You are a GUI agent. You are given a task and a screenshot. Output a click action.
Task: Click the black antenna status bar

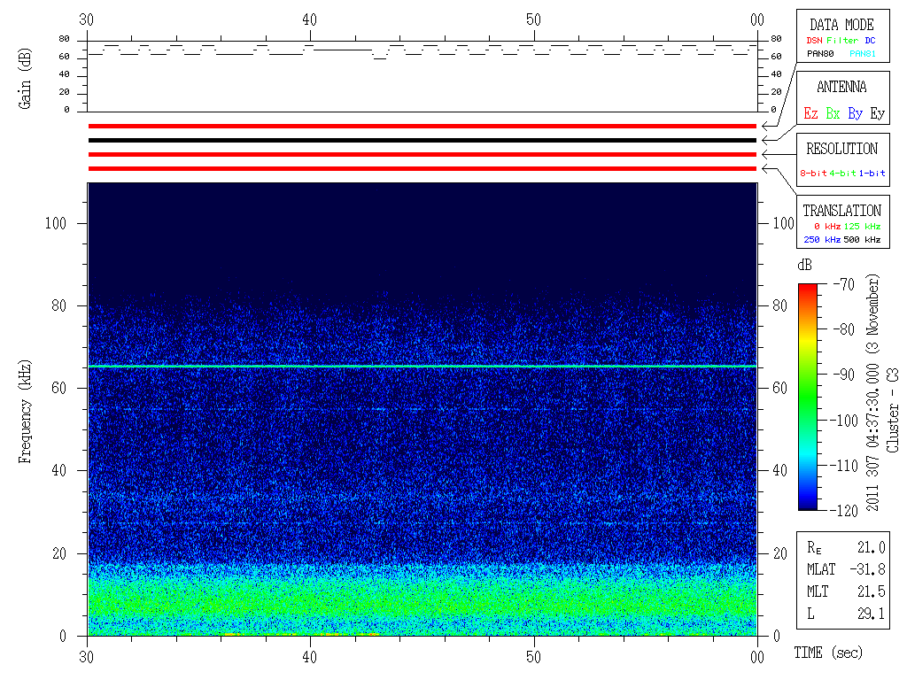coord(422,140)
